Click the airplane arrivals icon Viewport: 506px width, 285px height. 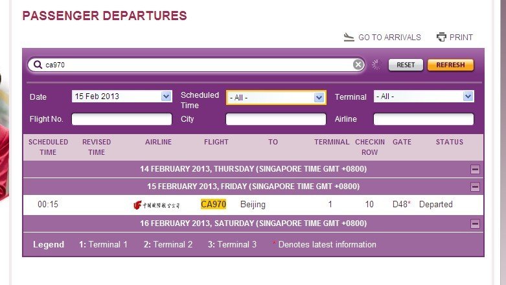tap(349, 37)
